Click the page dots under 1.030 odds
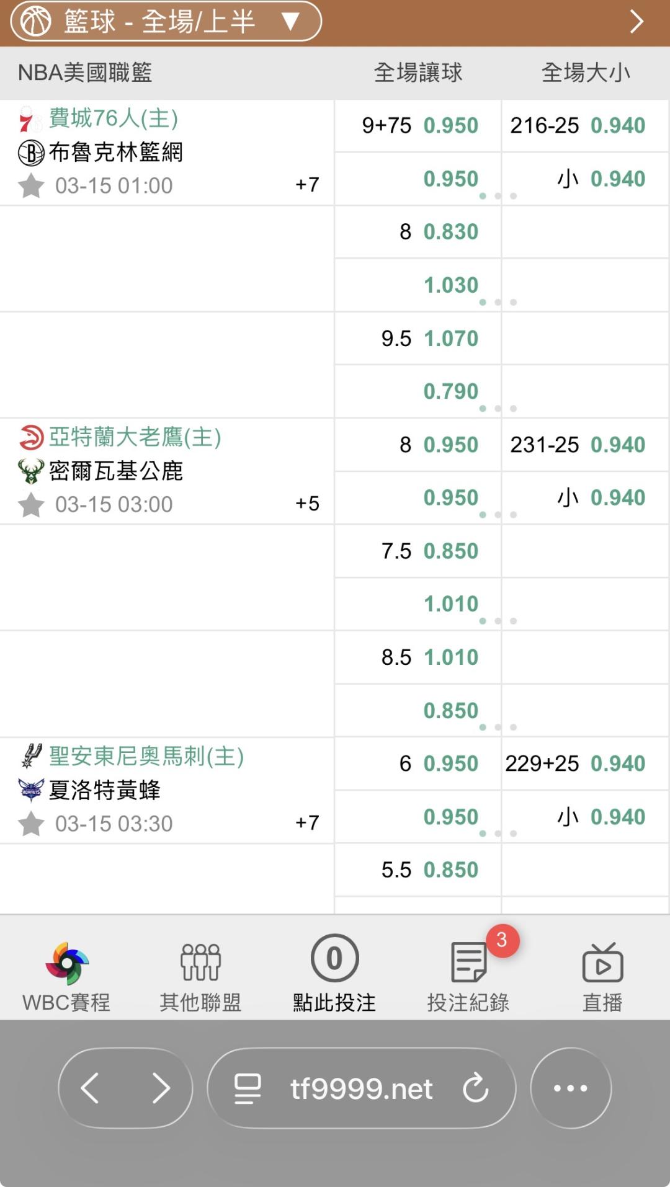Image resolution: width=670 pixels, height=1187 pixels. (x=498, y=303)
